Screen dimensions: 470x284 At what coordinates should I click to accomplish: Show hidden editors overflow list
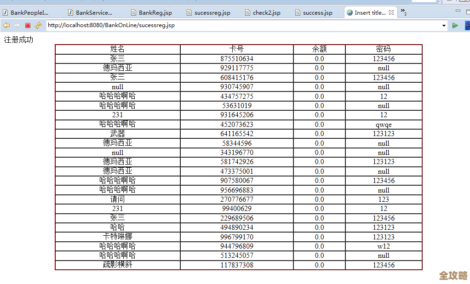403,11
